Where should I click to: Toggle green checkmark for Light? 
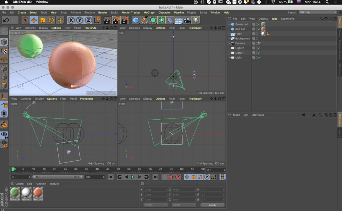259,58
